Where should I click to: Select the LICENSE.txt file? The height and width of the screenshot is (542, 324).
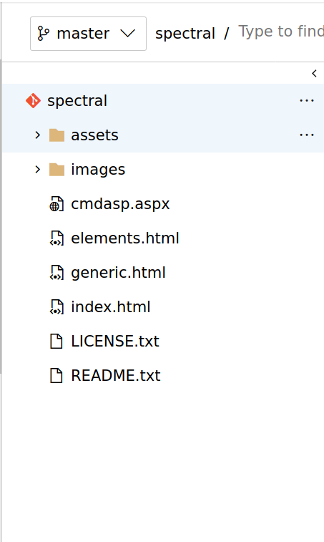(115, 342)
